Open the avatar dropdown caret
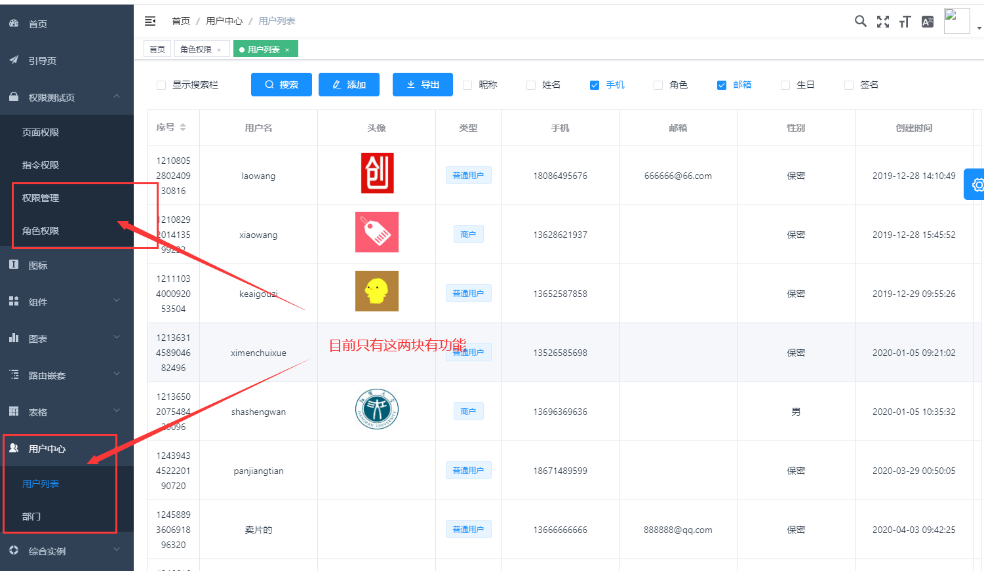The width and height of the screenshot is (984, 571). 979,28
